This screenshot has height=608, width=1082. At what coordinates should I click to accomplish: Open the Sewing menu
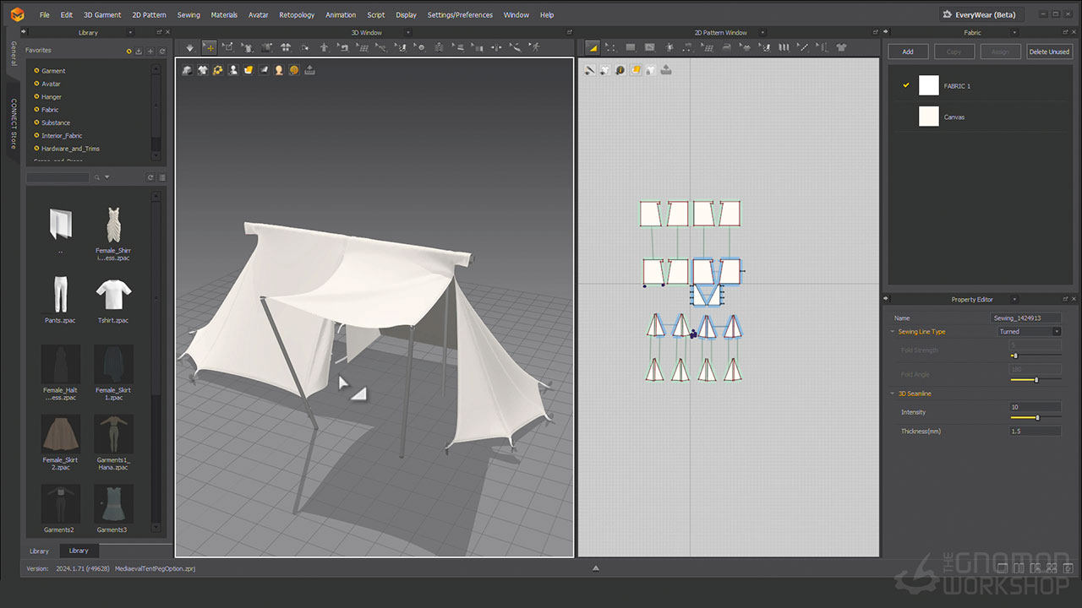coord(189,14)
